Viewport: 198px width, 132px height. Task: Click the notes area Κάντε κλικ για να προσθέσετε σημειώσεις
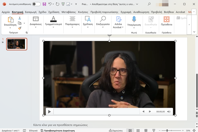[x=60, y=125]
